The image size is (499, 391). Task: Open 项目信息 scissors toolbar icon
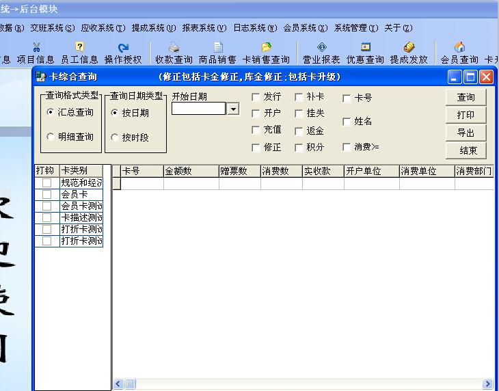36,47
